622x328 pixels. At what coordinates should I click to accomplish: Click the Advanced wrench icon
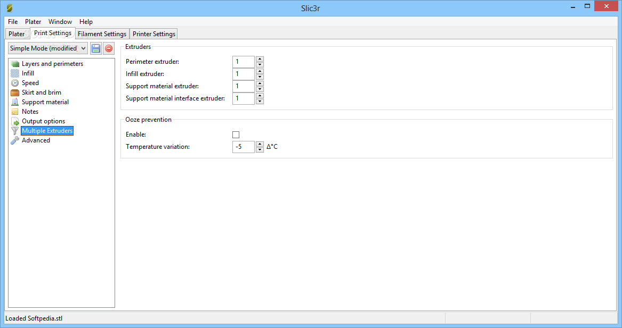coord(15,140)
